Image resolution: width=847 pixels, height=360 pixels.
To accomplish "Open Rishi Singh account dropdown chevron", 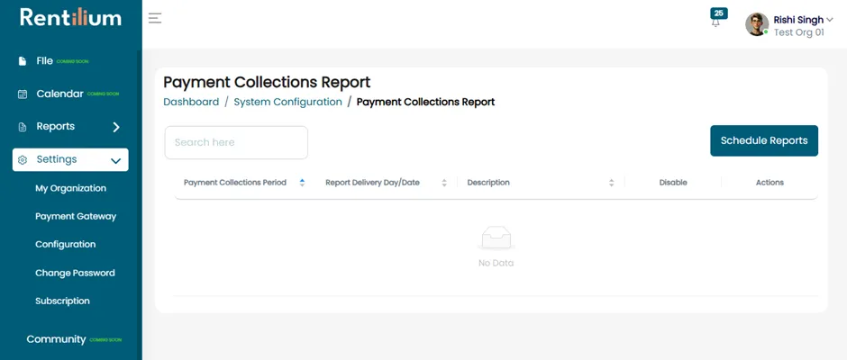I will point(830,20).
